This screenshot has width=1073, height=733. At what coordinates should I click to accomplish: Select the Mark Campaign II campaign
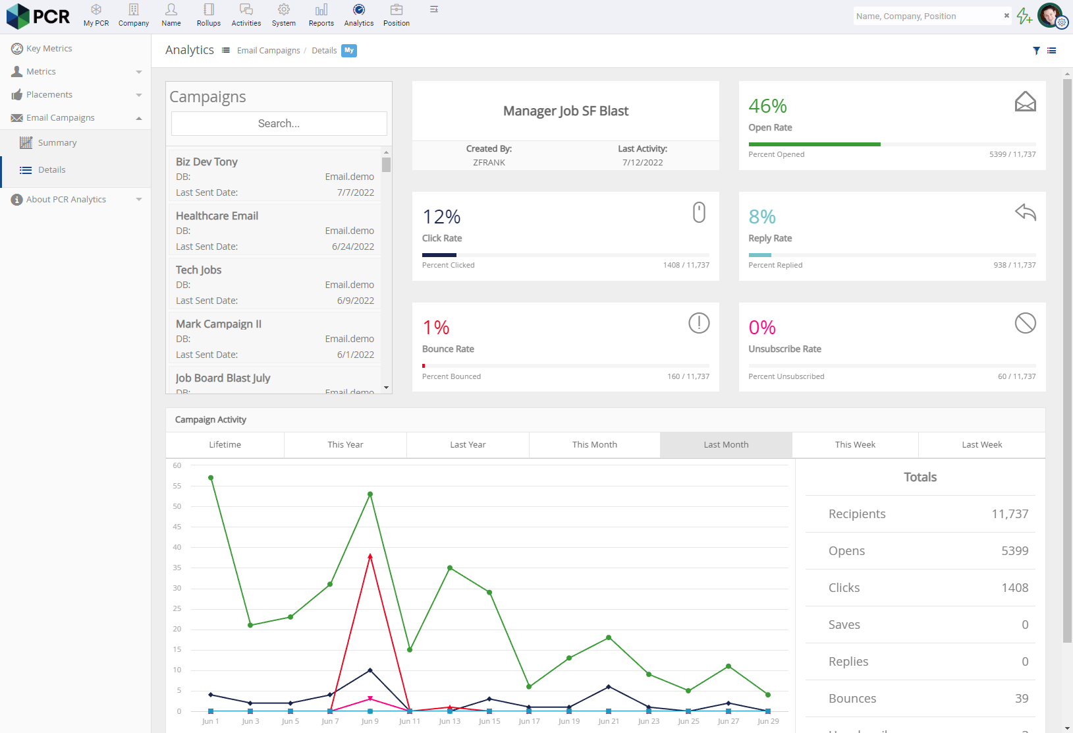point(275,338)
